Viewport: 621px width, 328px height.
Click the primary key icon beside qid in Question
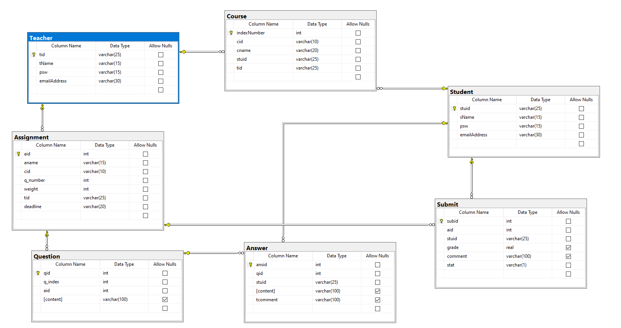[38, 273]
